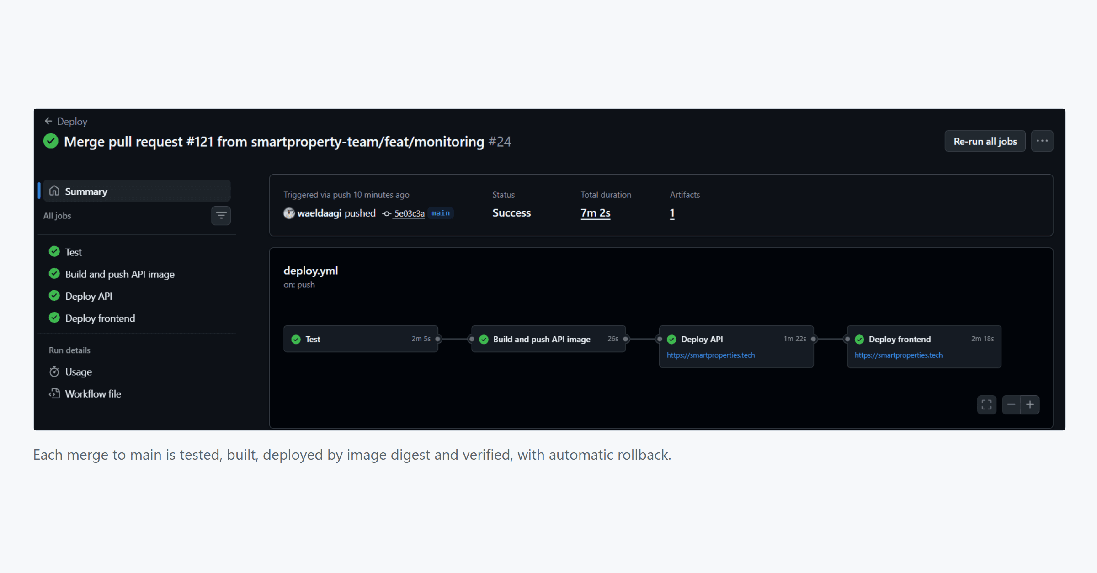Zoom in the workflow graph with plus

coord(1030,405)
